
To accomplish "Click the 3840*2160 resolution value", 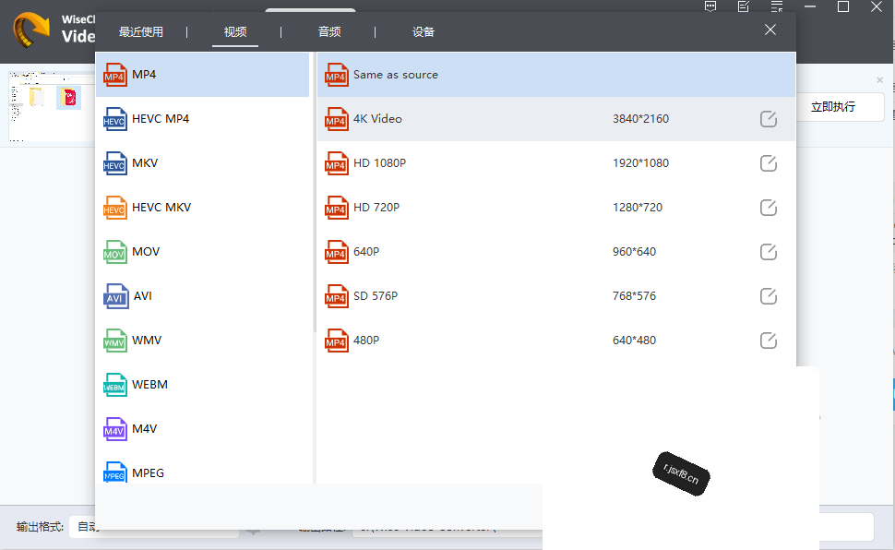I will (640, 119).
